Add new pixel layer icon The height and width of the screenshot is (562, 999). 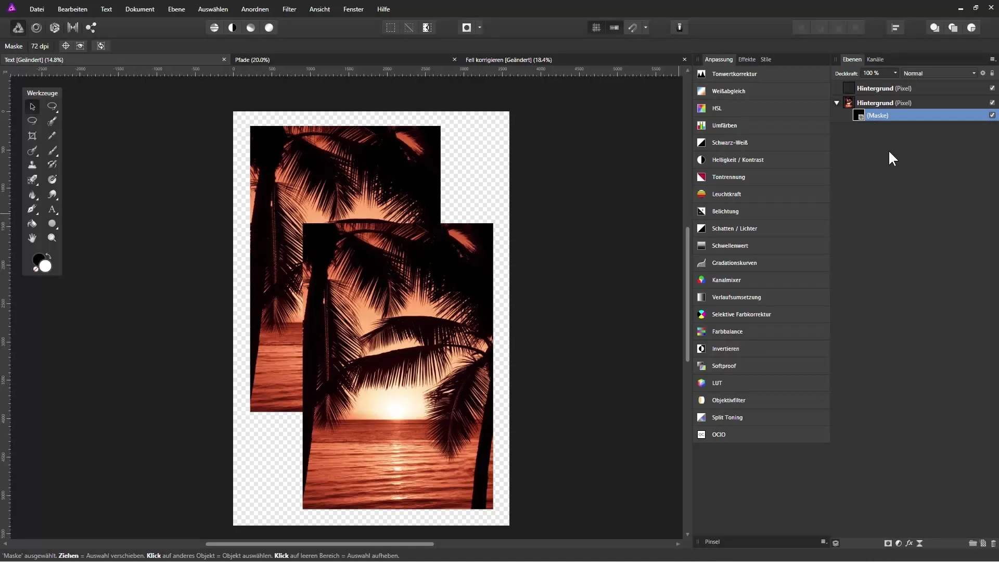pyautogui.click(x=983, y=543)
